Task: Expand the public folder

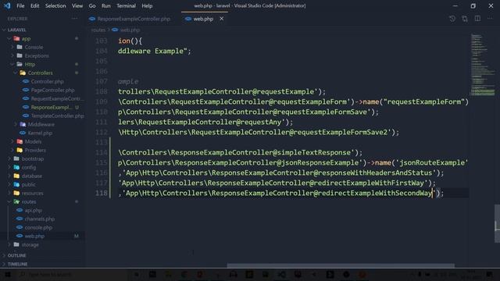Action: (x=28, y=184)
